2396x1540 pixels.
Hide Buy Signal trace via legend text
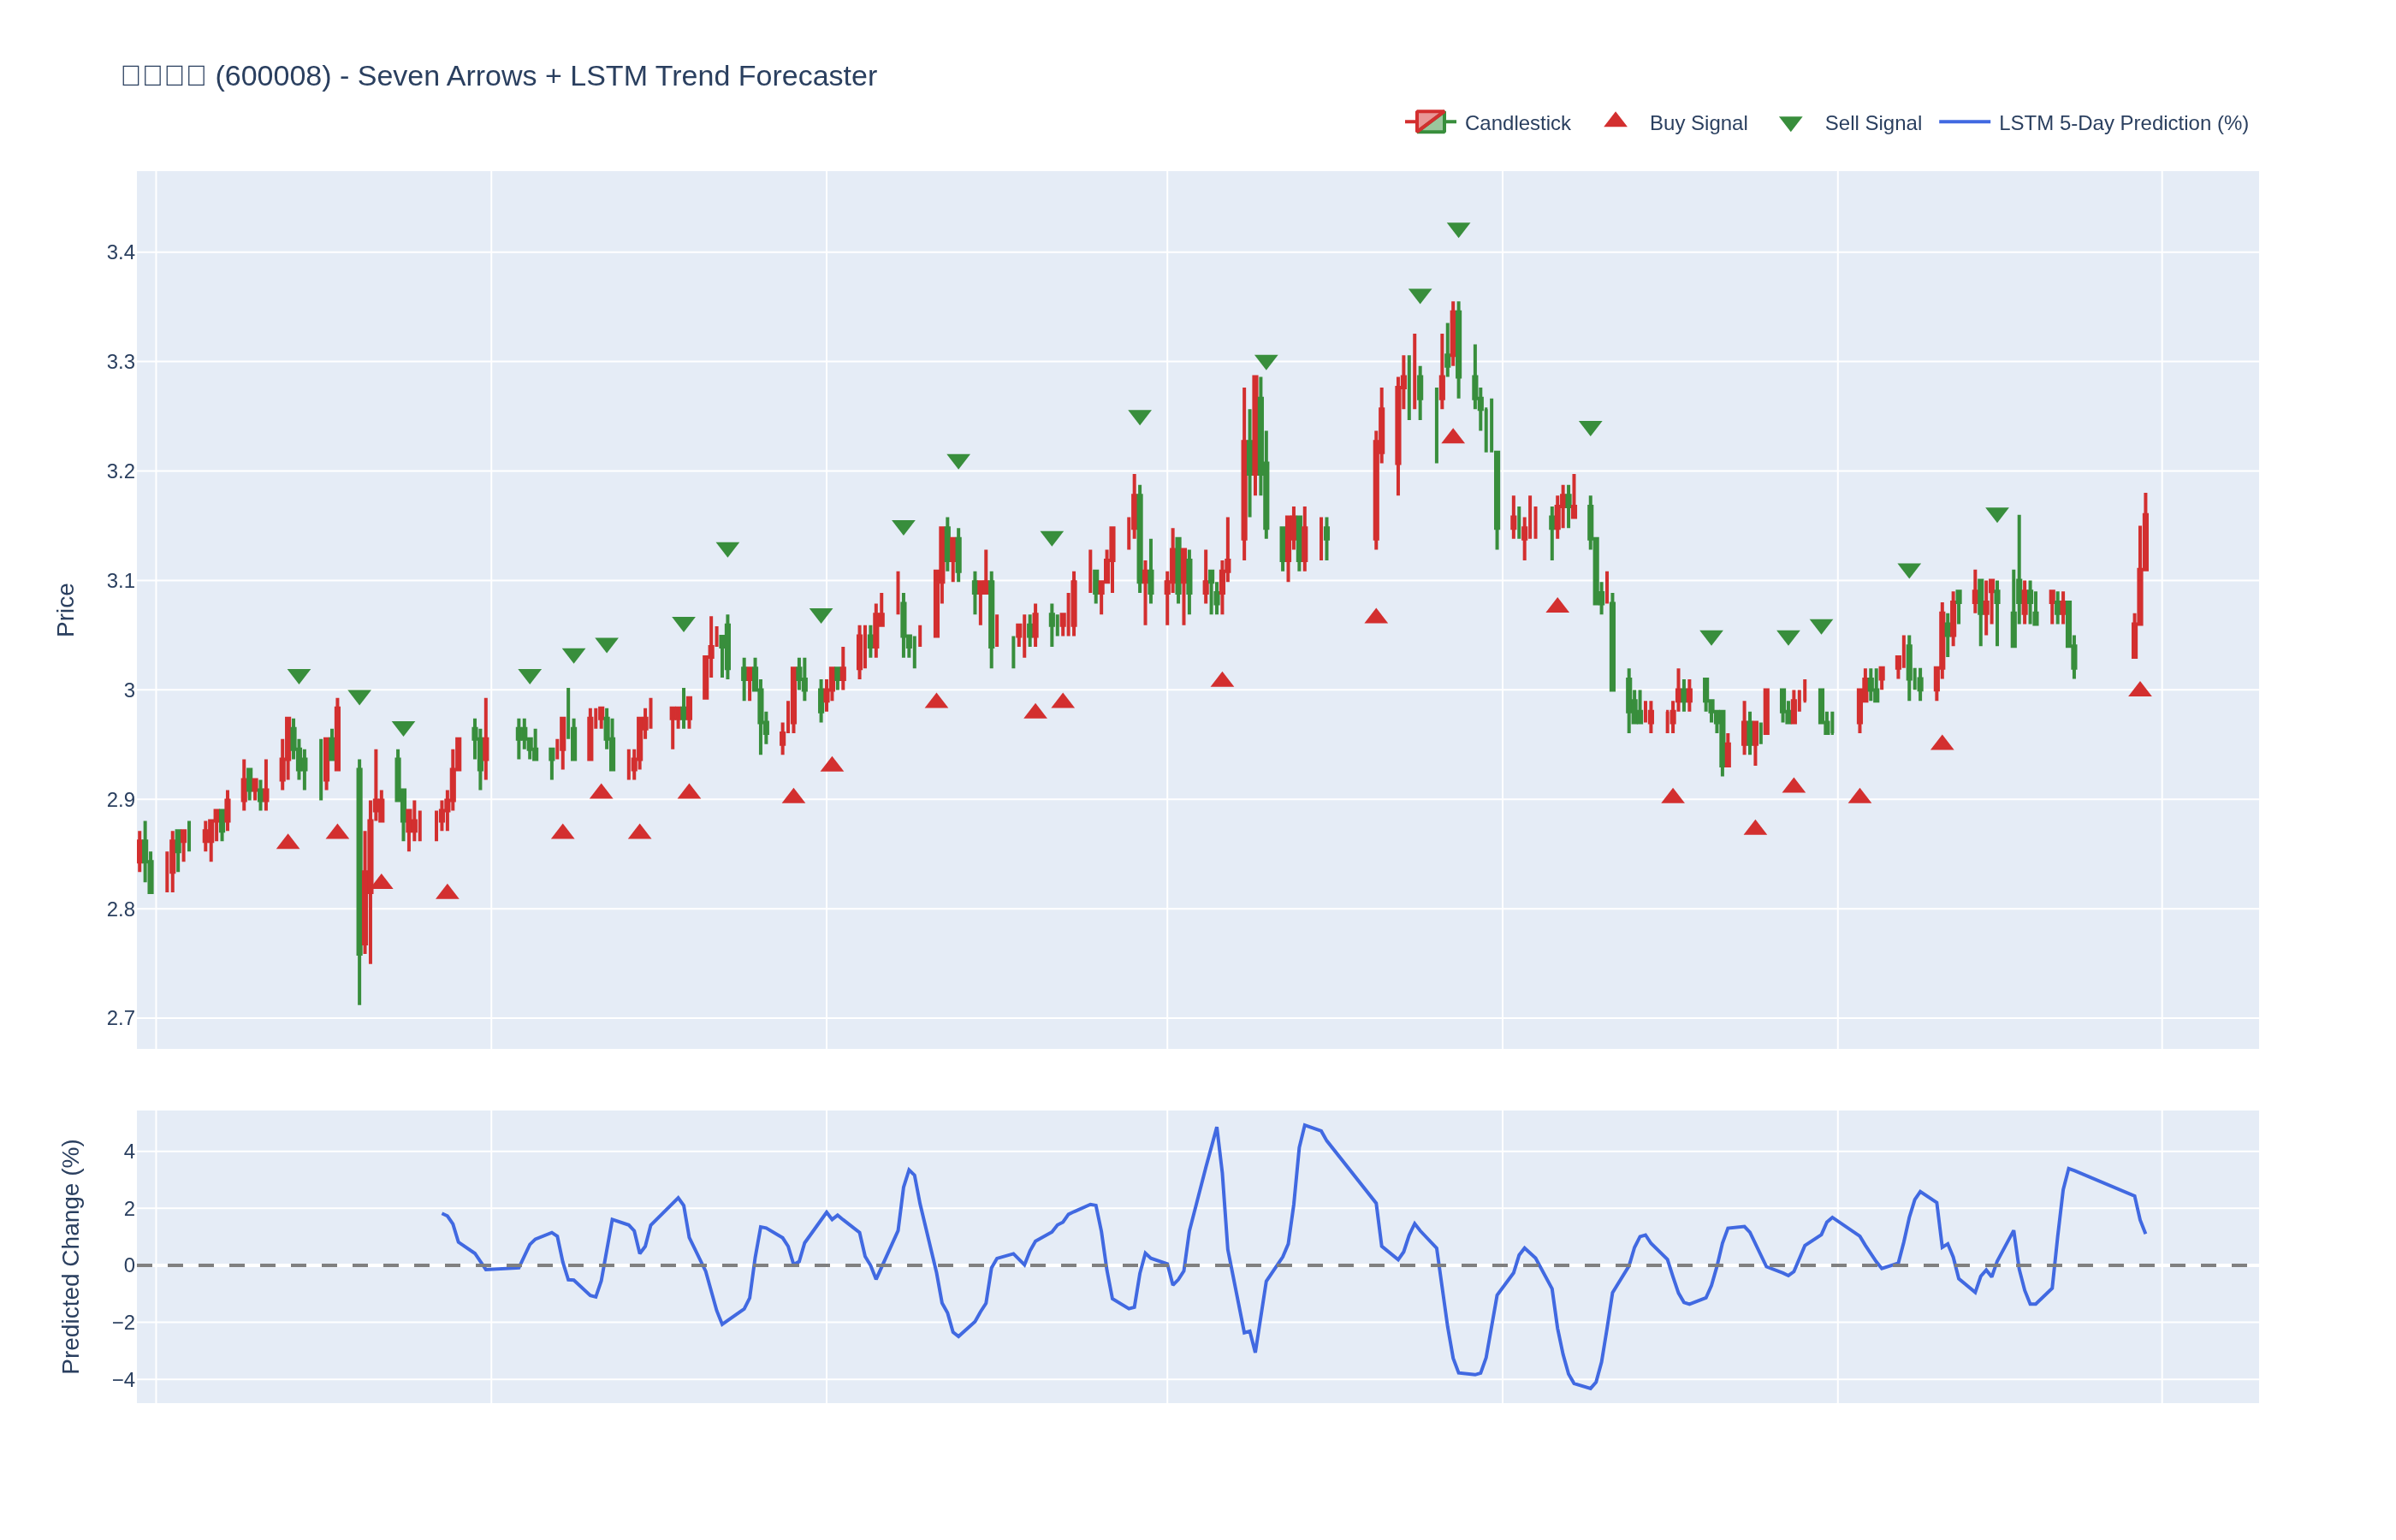pyautogui.click(x=1698, y=123)
